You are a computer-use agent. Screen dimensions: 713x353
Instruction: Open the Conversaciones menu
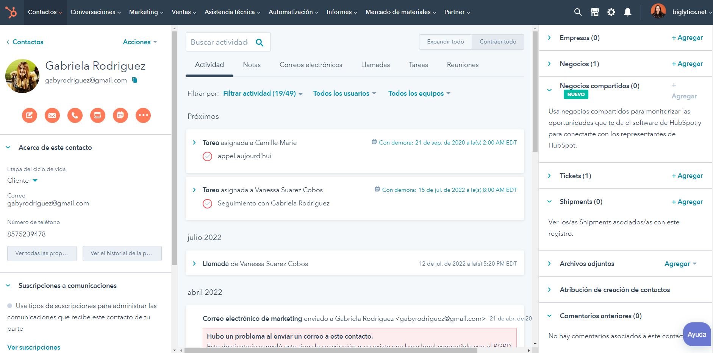pyautogui.click(x=96, y=12)
